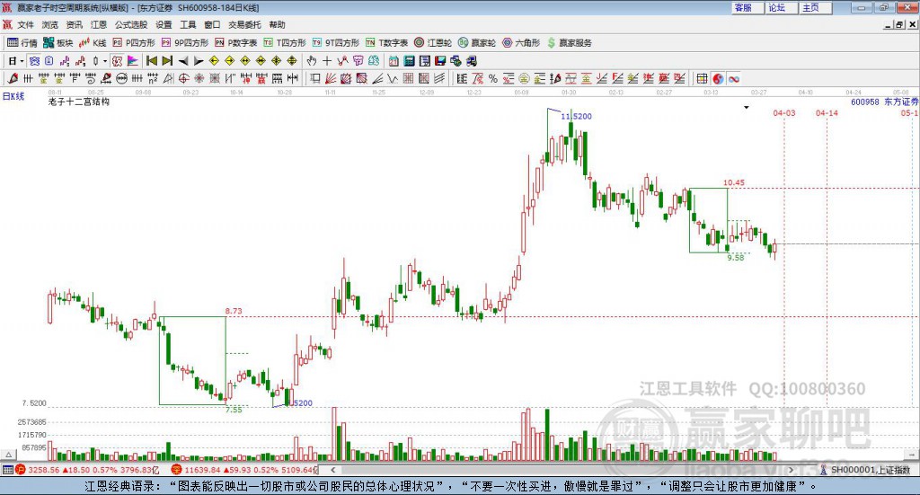Click the 04-03 date marker
Image resolution: width=920 pixels, height=495 pixels.
(783, 113)
